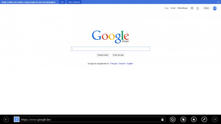
Task: Click 'Google.be aangeboden in:' text
Action: click(98, 63)
